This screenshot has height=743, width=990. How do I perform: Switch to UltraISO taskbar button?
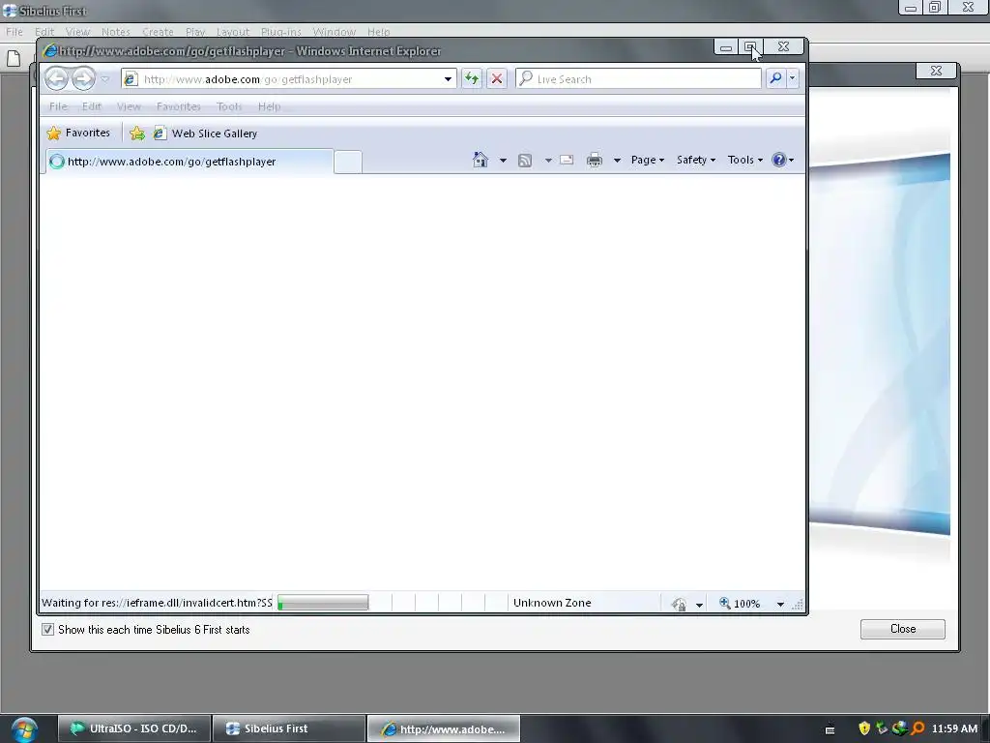click(133, 728)
